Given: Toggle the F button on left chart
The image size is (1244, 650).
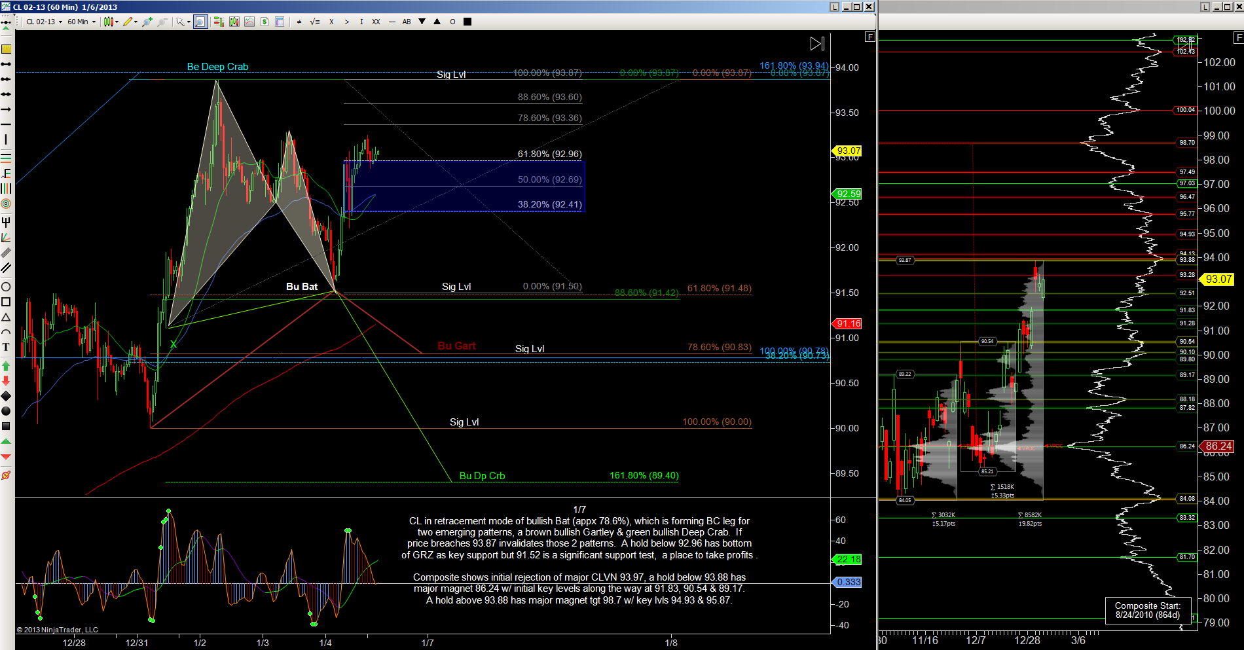Looking at the screenshot, I should [x=869, y=37].
